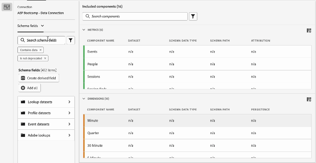Click Component Name header in Metrics table

point(100,40)
